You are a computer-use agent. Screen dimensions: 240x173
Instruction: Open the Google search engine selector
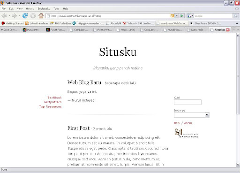tap(190, 16)
